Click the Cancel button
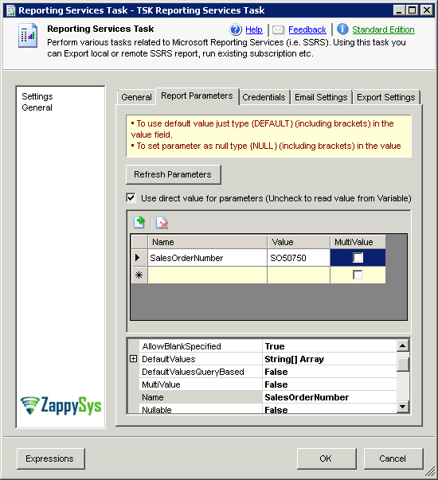This screenshot has width=438, height=480. coord(393,459)
